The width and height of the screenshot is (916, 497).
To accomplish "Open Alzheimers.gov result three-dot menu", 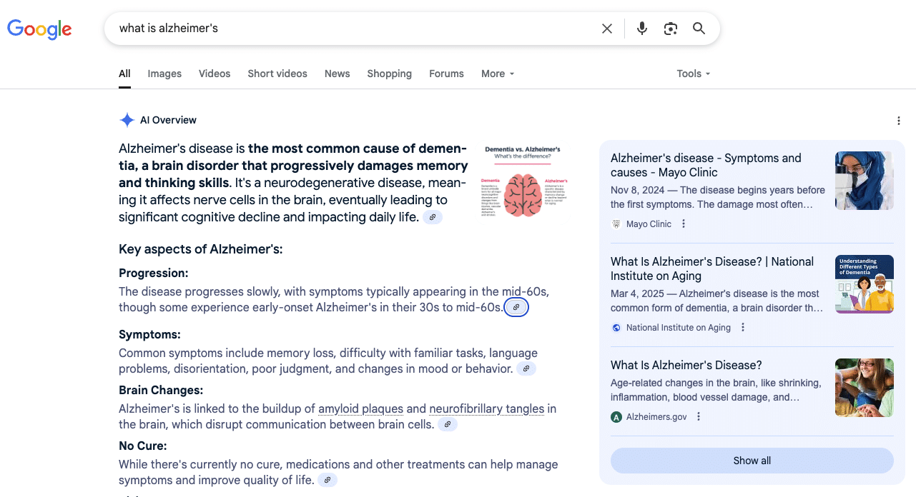I will click(x=699, y=417).
